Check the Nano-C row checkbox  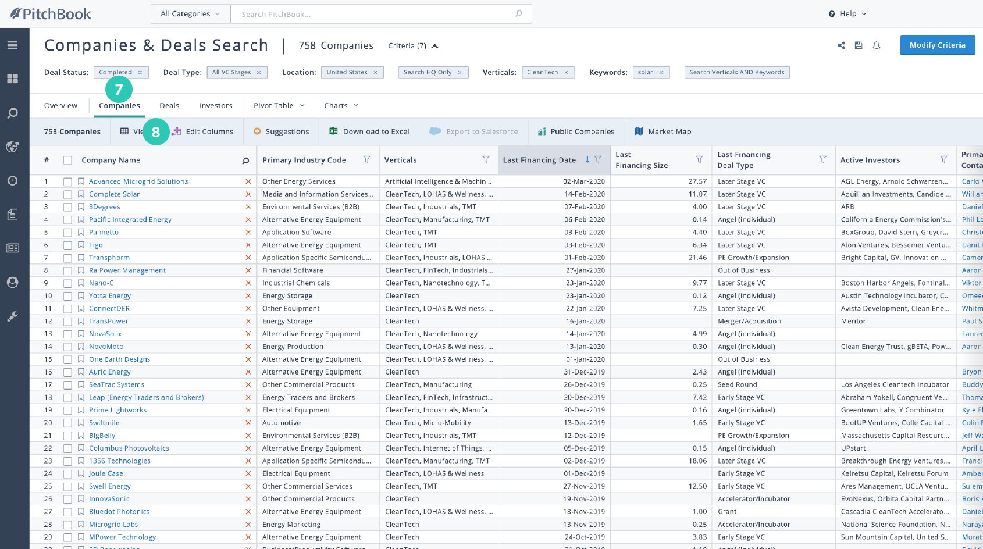point(67,283)
